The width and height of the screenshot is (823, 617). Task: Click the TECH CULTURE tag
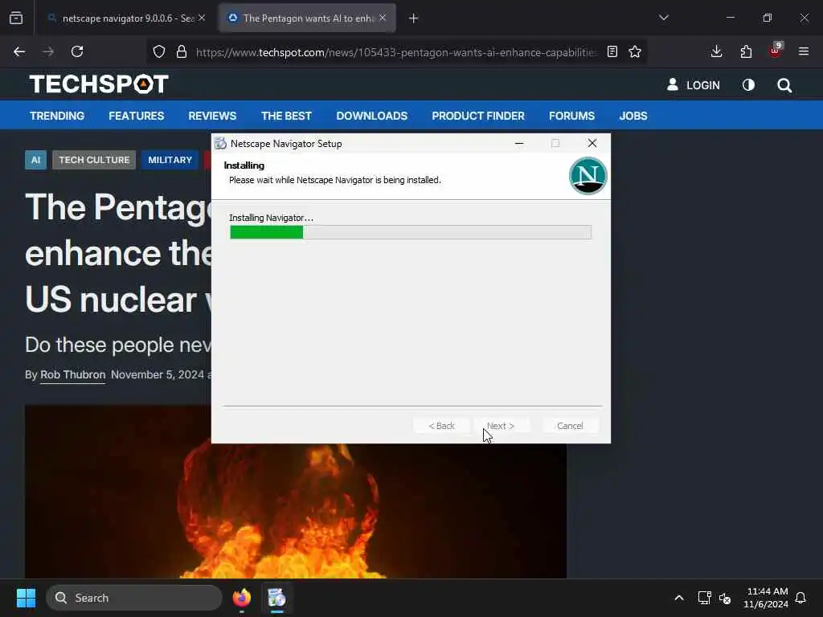94,160
